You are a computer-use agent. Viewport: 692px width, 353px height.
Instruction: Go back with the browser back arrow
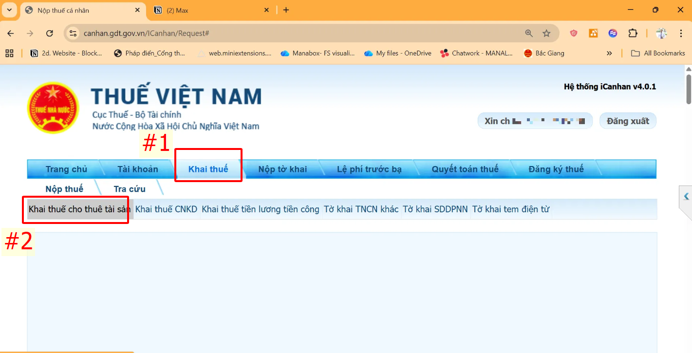(x=11, y=33)
